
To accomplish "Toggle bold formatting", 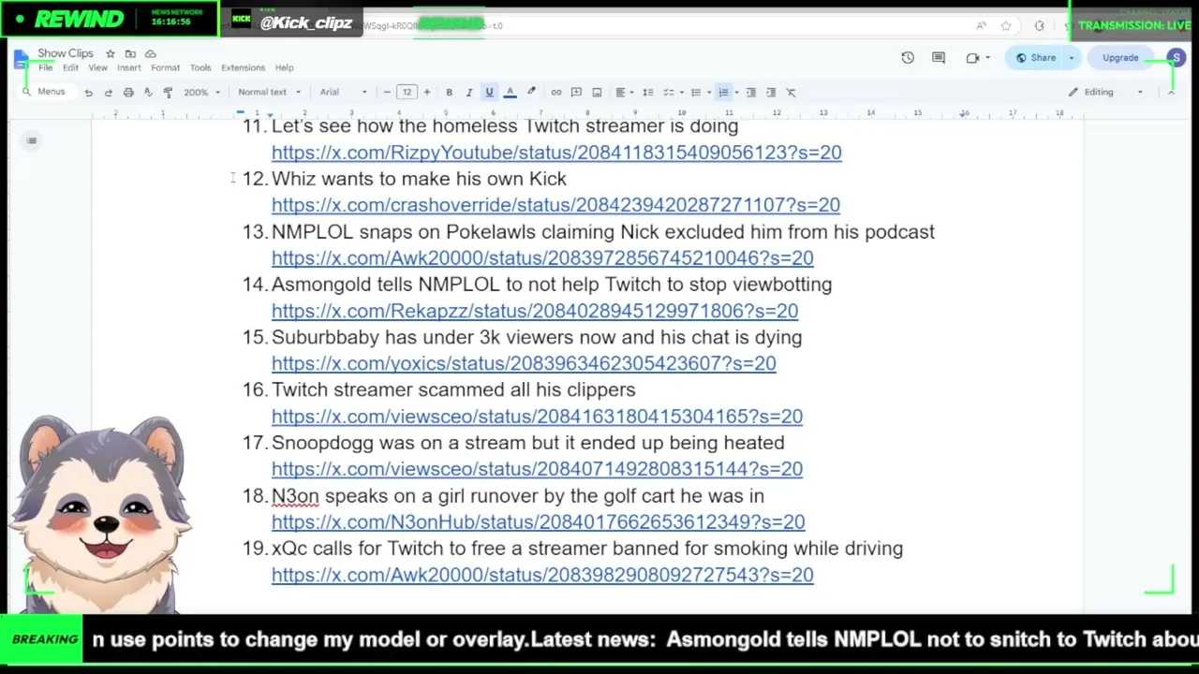I will 449,92.
